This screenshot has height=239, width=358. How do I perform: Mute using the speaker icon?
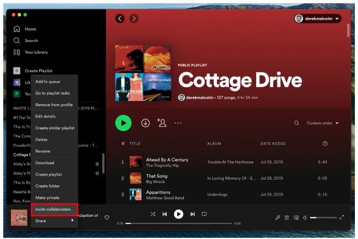pyautogui.click(x=305, y=217)
